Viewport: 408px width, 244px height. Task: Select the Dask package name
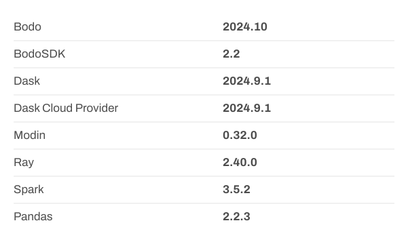(26, 81)
